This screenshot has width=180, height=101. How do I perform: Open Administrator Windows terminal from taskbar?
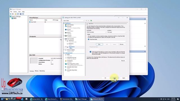pyautogui.click(x=66, y=99)
